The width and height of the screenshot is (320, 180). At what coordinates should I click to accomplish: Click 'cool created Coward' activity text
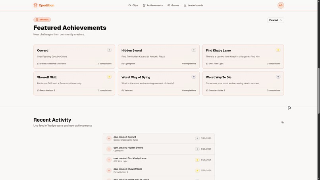(x=125, y=137)
